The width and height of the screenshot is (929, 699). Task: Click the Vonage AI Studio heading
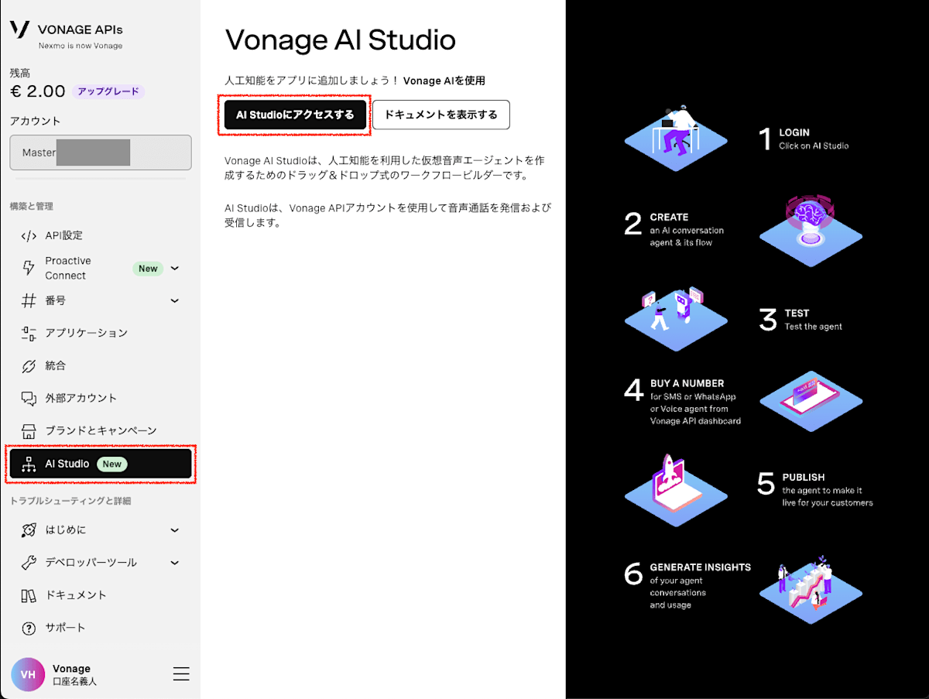click(340, 40)
